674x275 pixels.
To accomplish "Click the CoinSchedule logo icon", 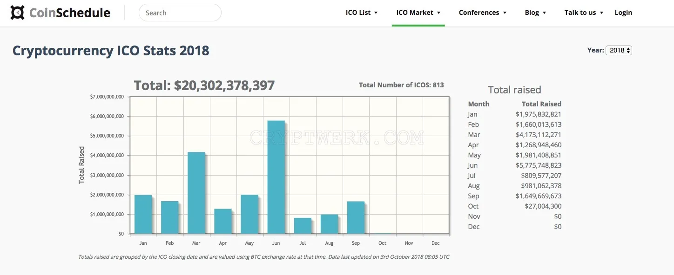I will pos(18,13).
